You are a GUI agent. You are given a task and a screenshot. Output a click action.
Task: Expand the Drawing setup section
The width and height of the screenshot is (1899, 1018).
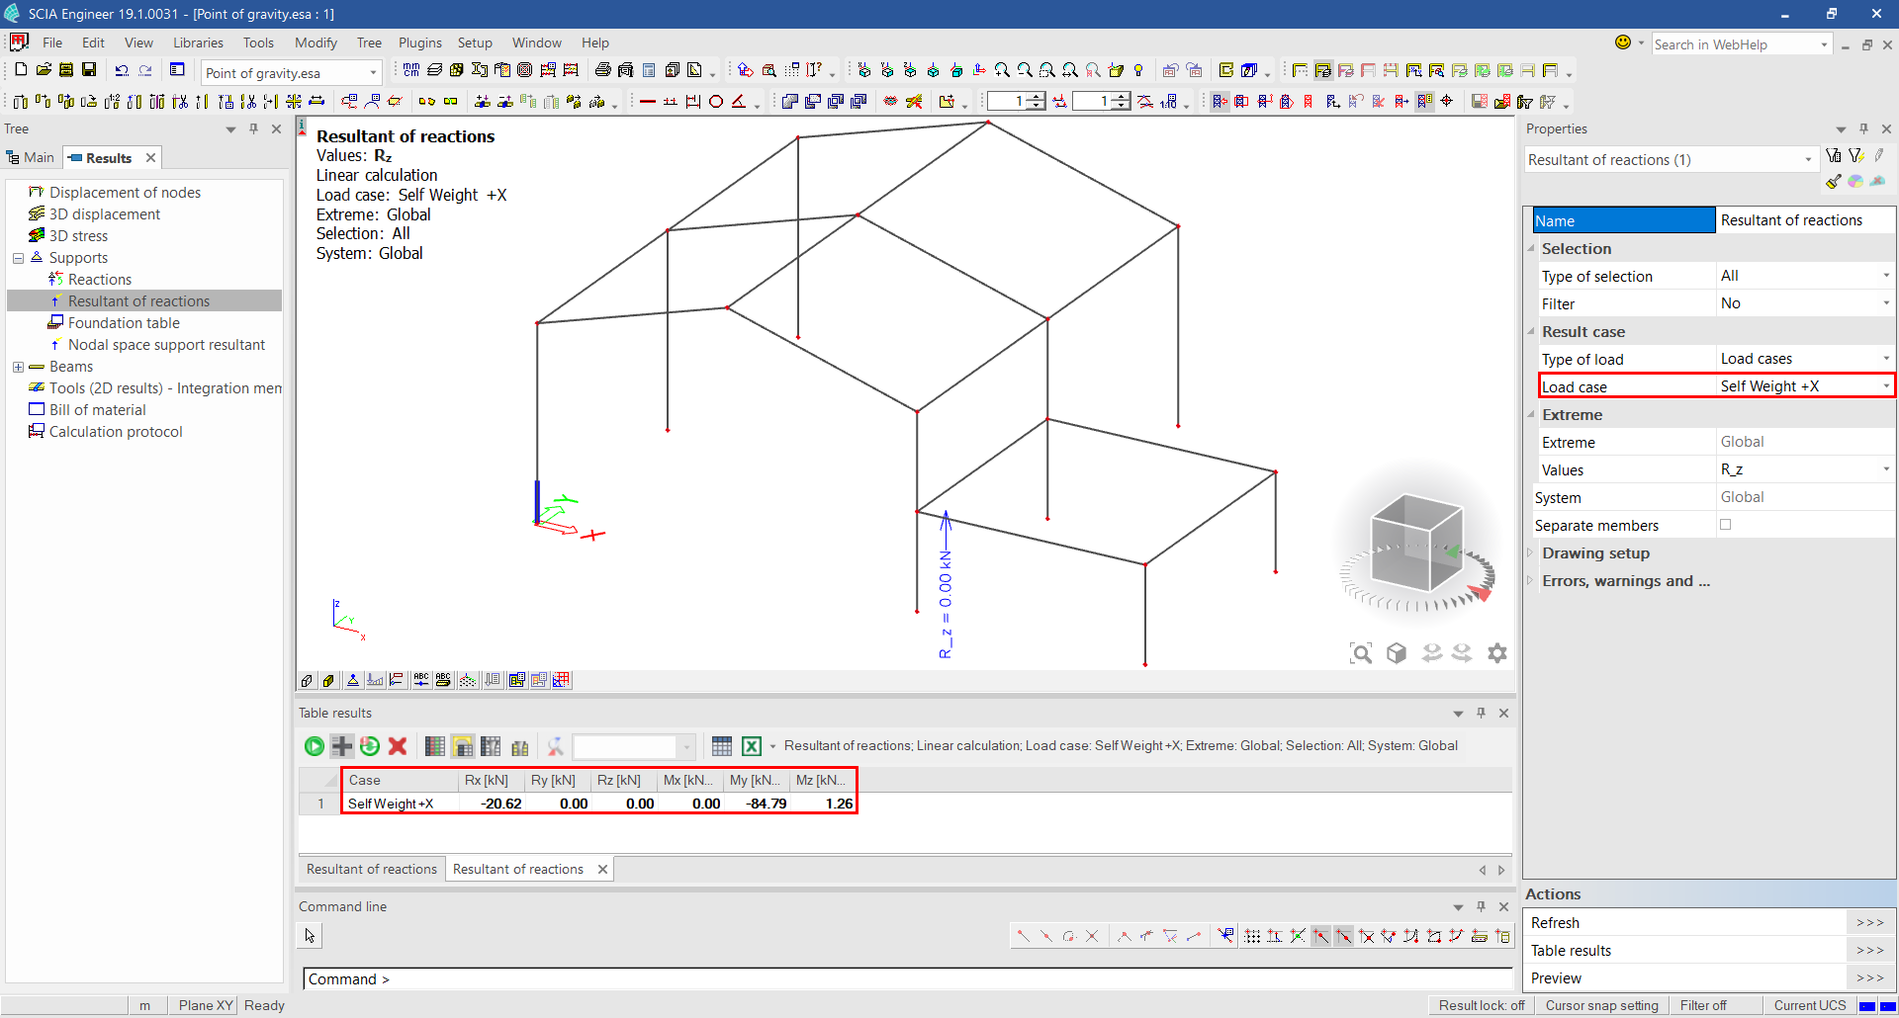[x=1531, y=552]
